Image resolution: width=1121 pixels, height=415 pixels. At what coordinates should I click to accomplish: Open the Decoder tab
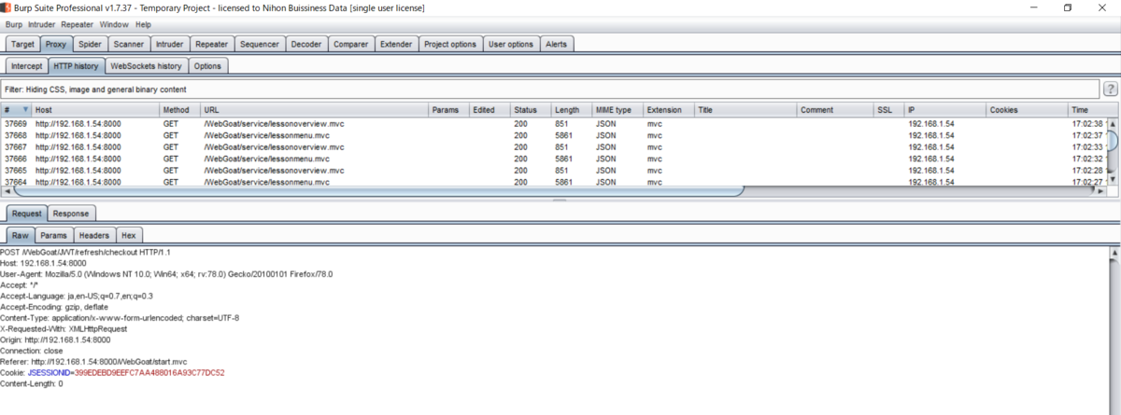305,44
